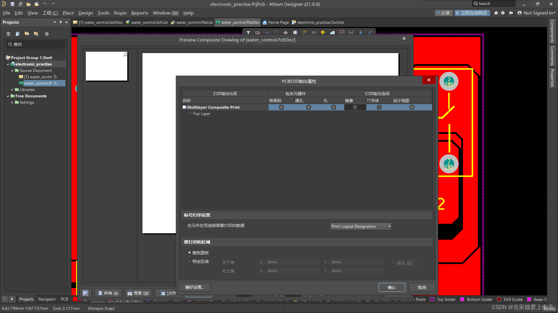
Task: Click the Open folder icon in title bar
Action: tap(28, 4)
